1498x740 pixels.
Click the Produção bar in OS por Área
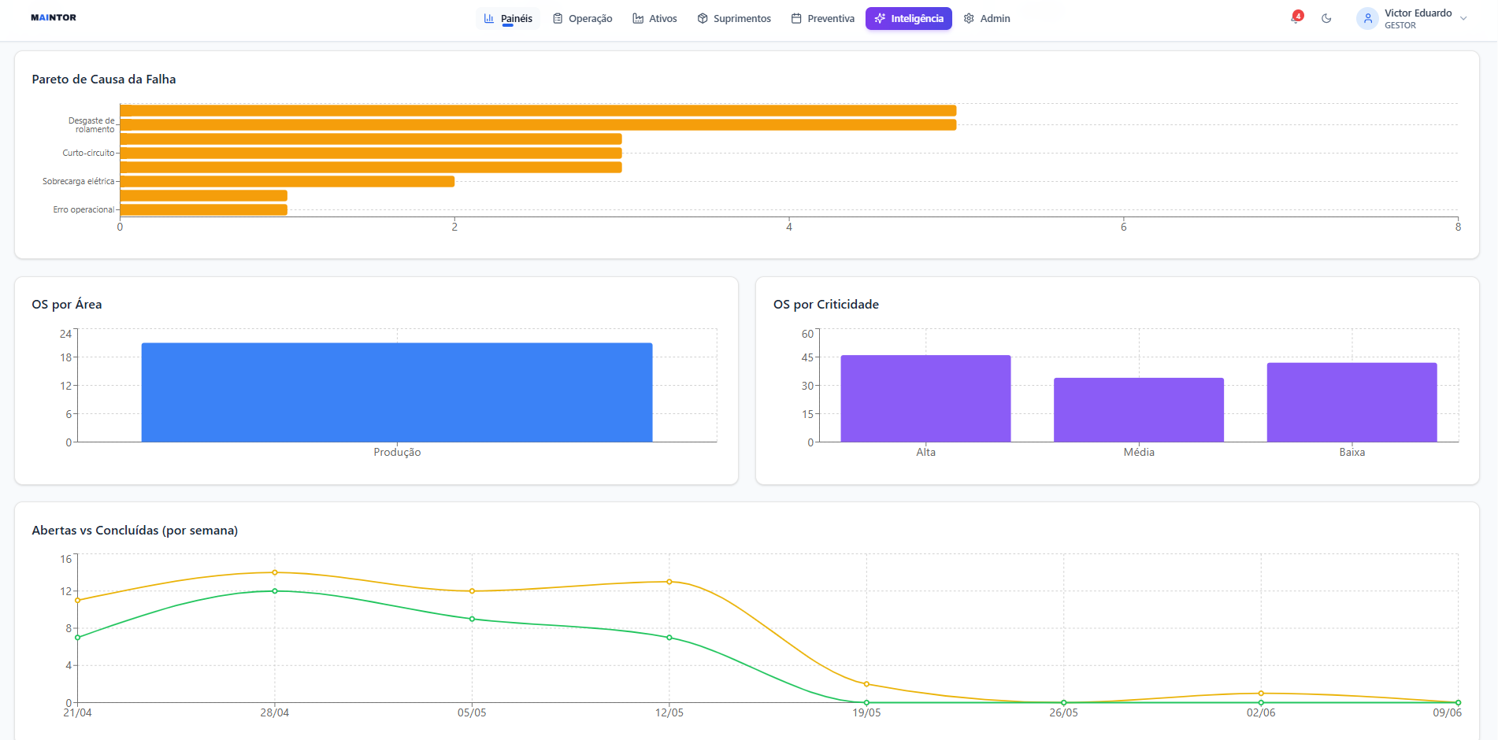point(397,392)
